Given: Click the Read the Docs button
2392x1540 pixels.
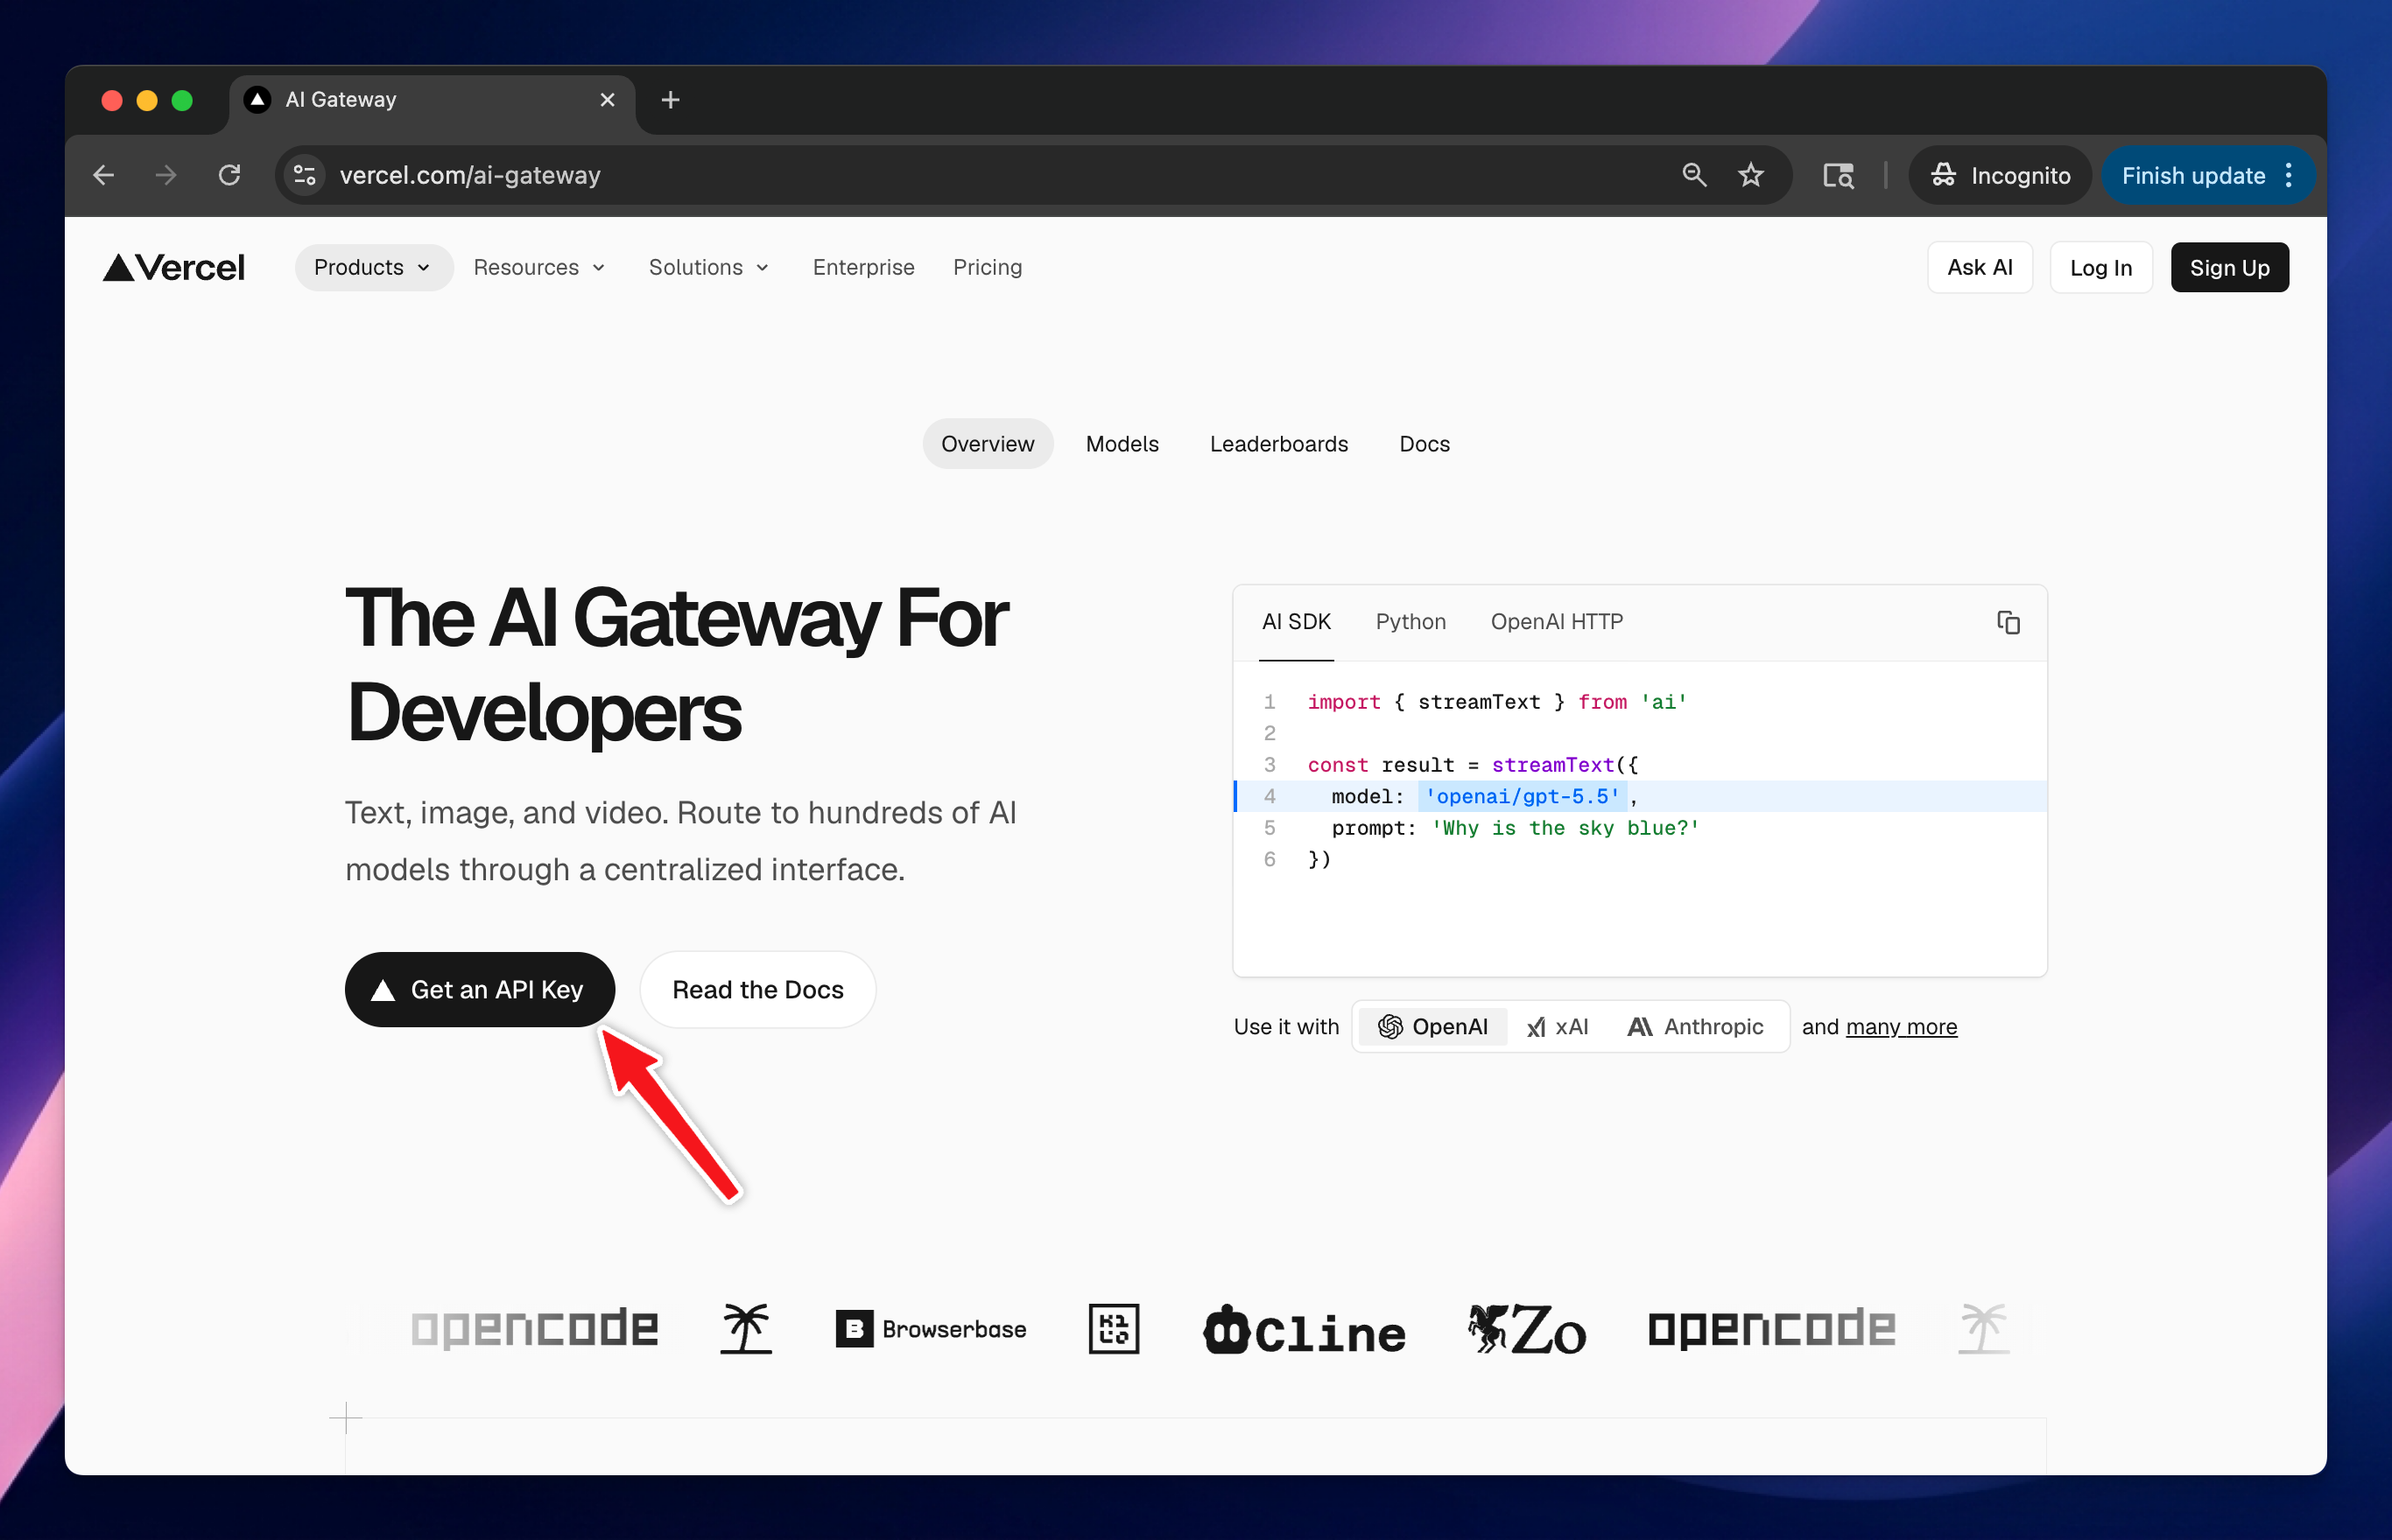Looking at the screenshot, I should point(757,989).
